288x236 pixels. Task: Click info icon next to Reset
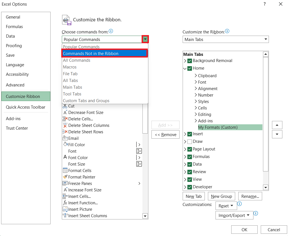(239, 204)
